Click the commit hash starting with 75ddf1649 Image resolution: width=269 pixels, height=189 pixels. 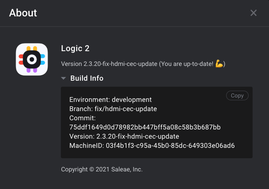[145, 127]
